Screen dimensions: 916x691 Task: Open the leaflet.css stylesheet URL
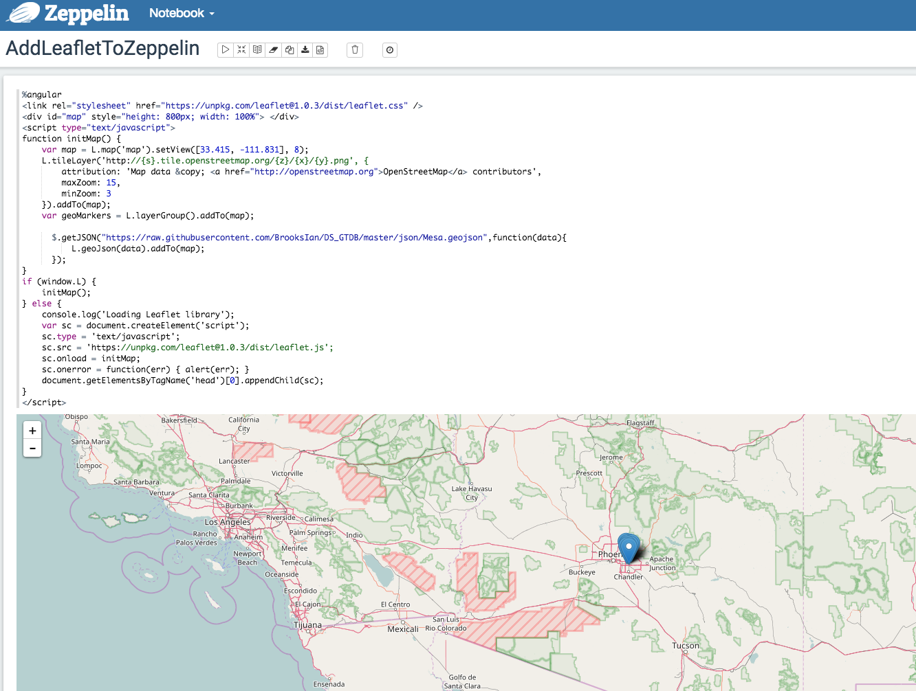[x=292, y=105]
